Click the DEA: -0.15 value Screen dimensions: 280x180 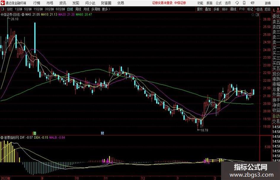coord(41,137)
